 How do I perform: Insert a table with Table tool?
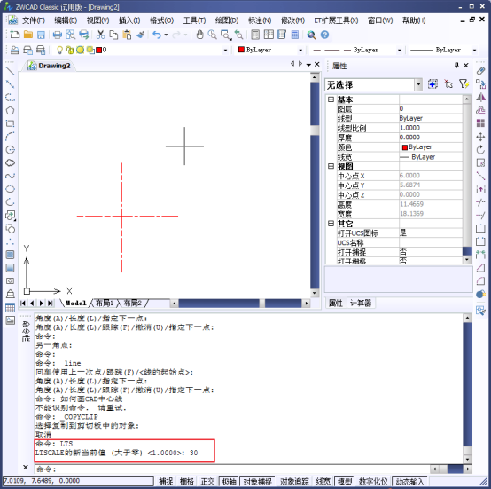(x=10, y=307)
